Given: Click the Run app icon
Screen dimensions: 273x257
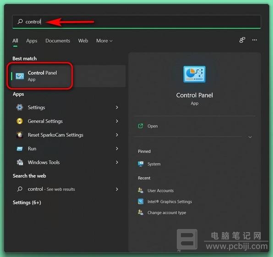Looking at the screenshot, I should [x=20, y=149].
